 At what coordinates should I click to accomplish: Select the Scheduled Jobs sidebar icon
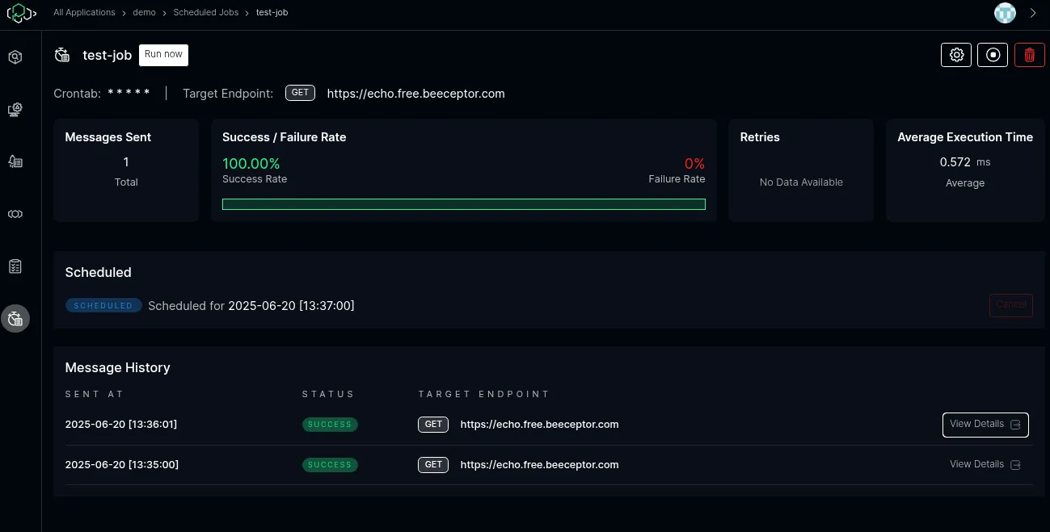coord(15,319)
